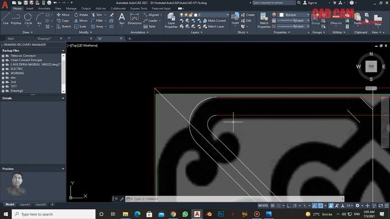Click the Sign In button
This screenshot has height=219, width=390.
310,3
